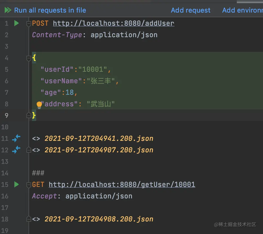Collapse the POST request block
263x234 pixels.
[x=29, y=23]
